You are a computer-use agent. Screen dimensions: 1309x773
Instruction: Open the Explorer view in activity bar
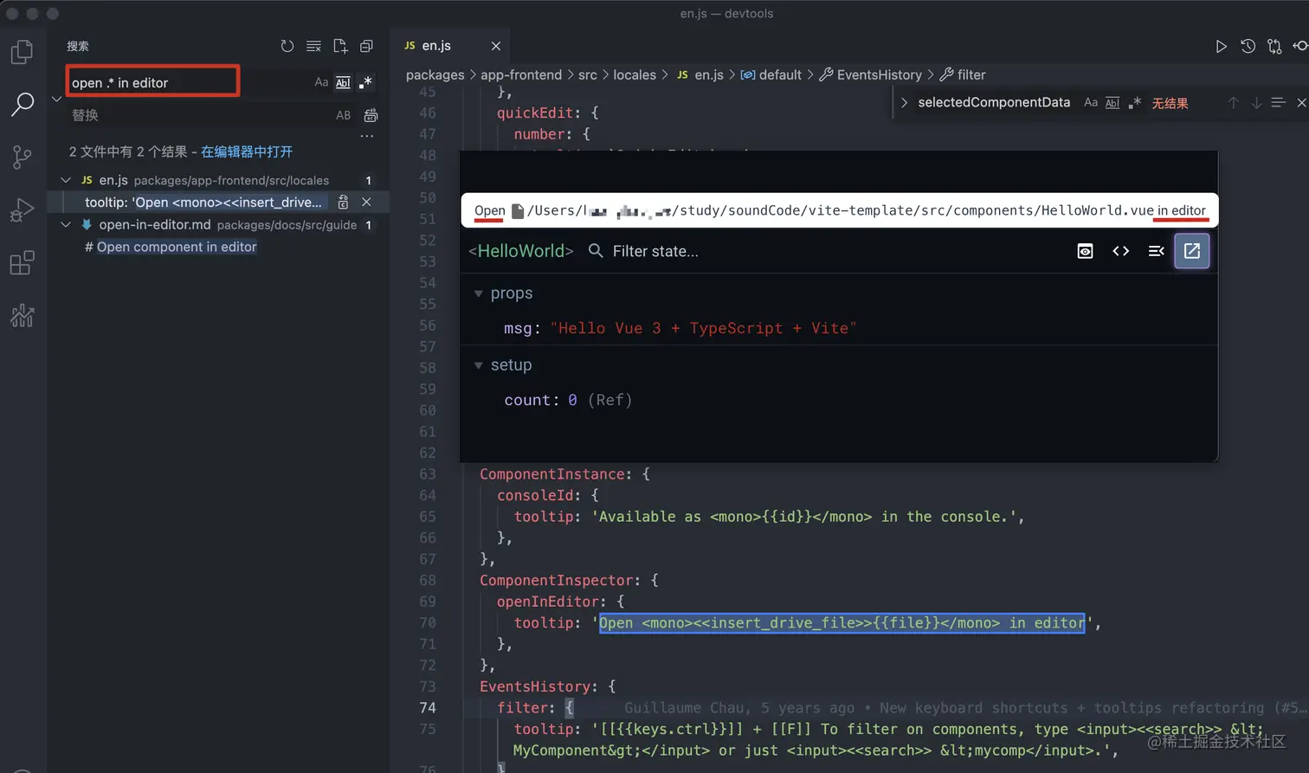pos(22,52)
